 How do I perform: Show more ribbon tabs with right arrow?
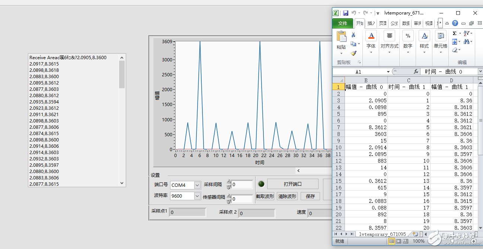point(440,23)
